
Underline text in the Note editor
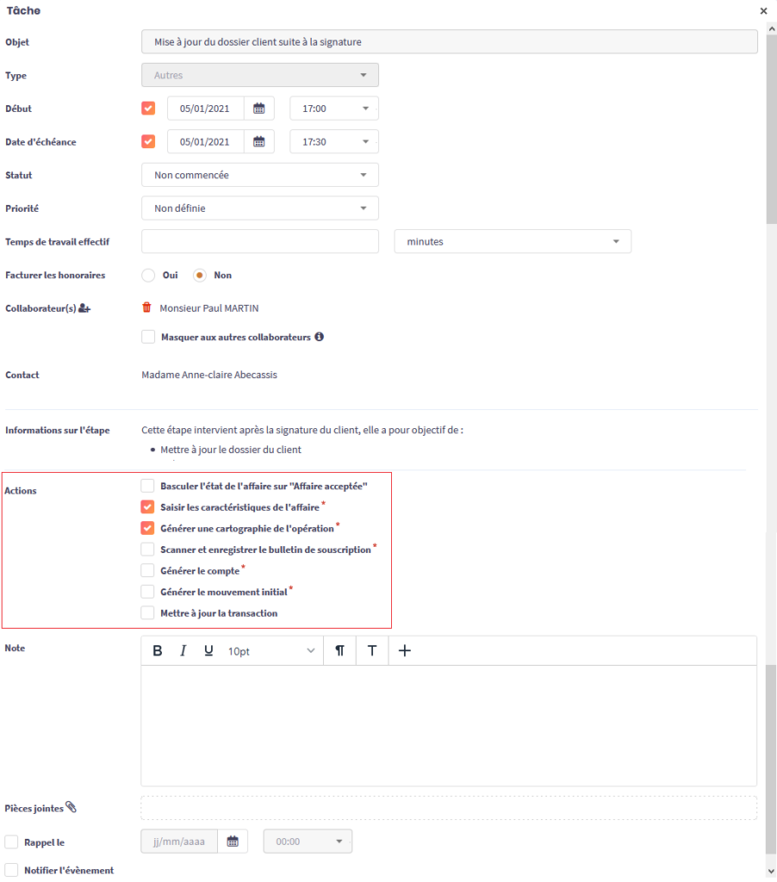pyautogui.click(x=208, y=651)
